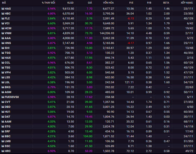Click the BBC price value 104.00

click(x=88, y=136)
